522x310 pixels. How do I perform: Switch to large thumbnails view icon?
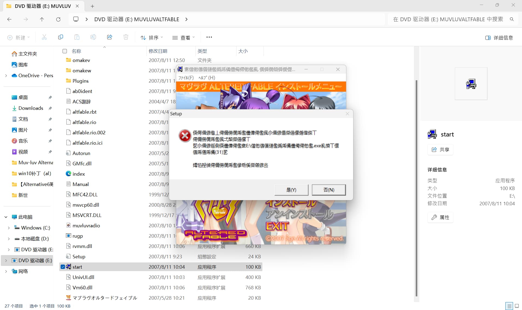click(x=517, y=306)
